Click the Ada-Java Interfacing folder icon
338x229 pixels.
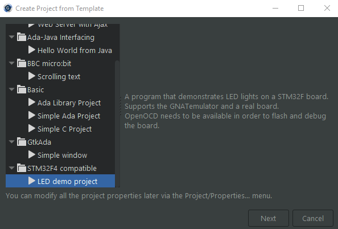pyautogui.click(x=22, y=37)
